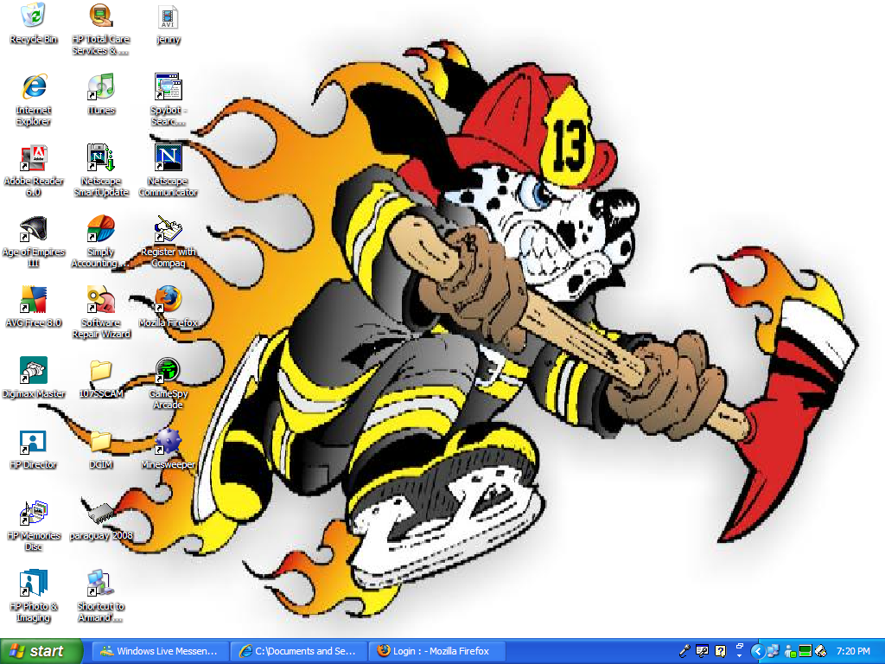Click the language bar microphone icon
885x664 pixels.
click(x=684, y=651)
